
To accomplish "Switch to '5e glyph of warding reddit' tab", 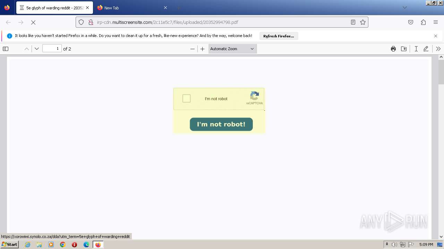I will (x=54, y=8).
